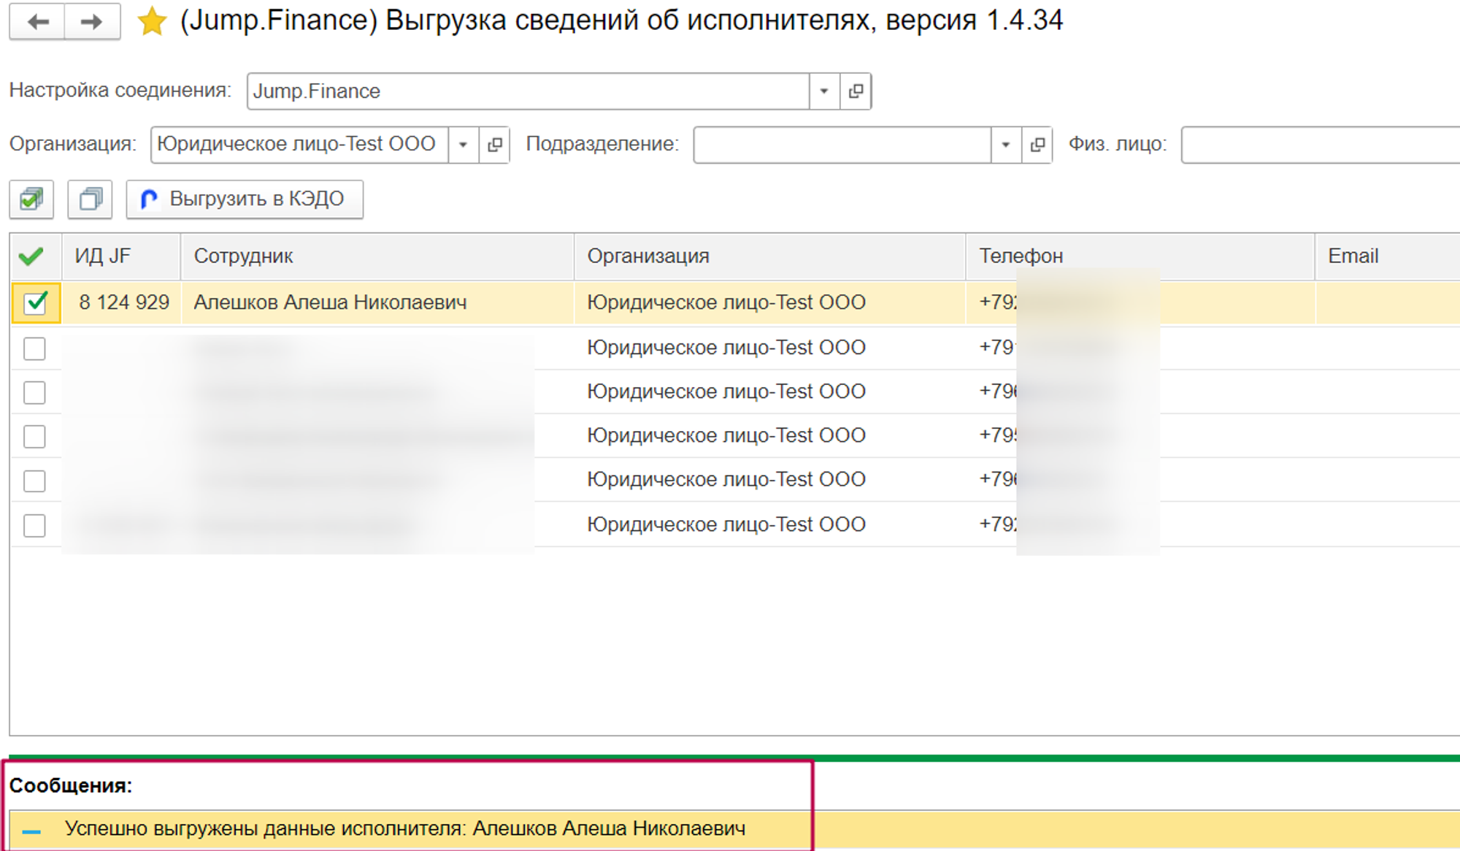Select the success message about Алешков

click(405, 829)
